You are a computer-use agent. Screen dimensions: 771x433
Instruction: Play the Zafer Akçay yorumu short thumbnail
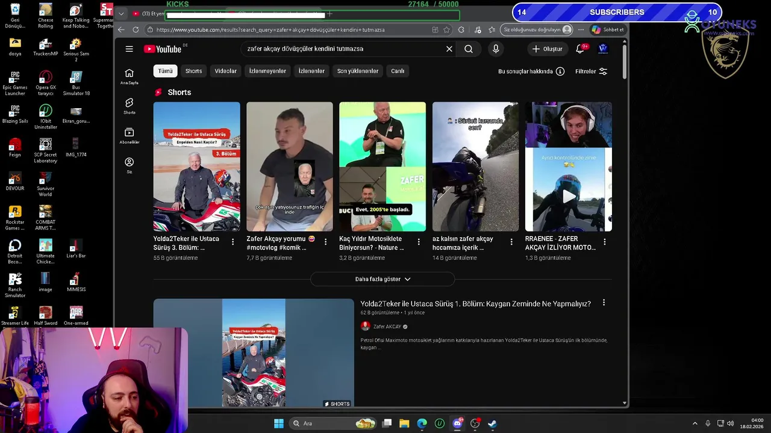click(290, 167)
